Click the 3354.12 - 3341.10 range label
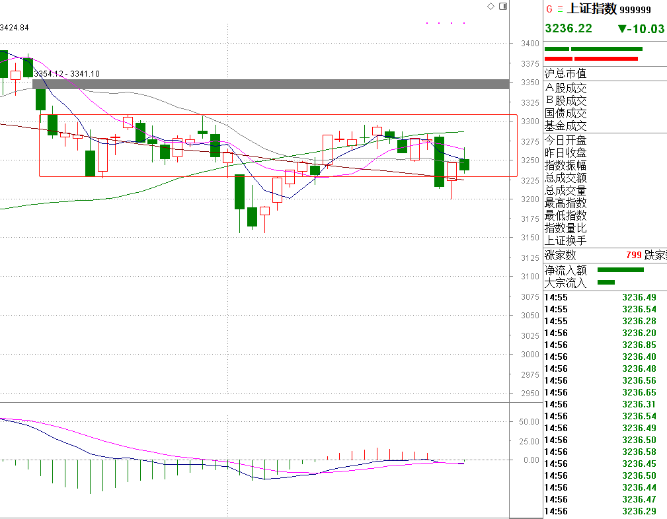 [x=67, y=74]
